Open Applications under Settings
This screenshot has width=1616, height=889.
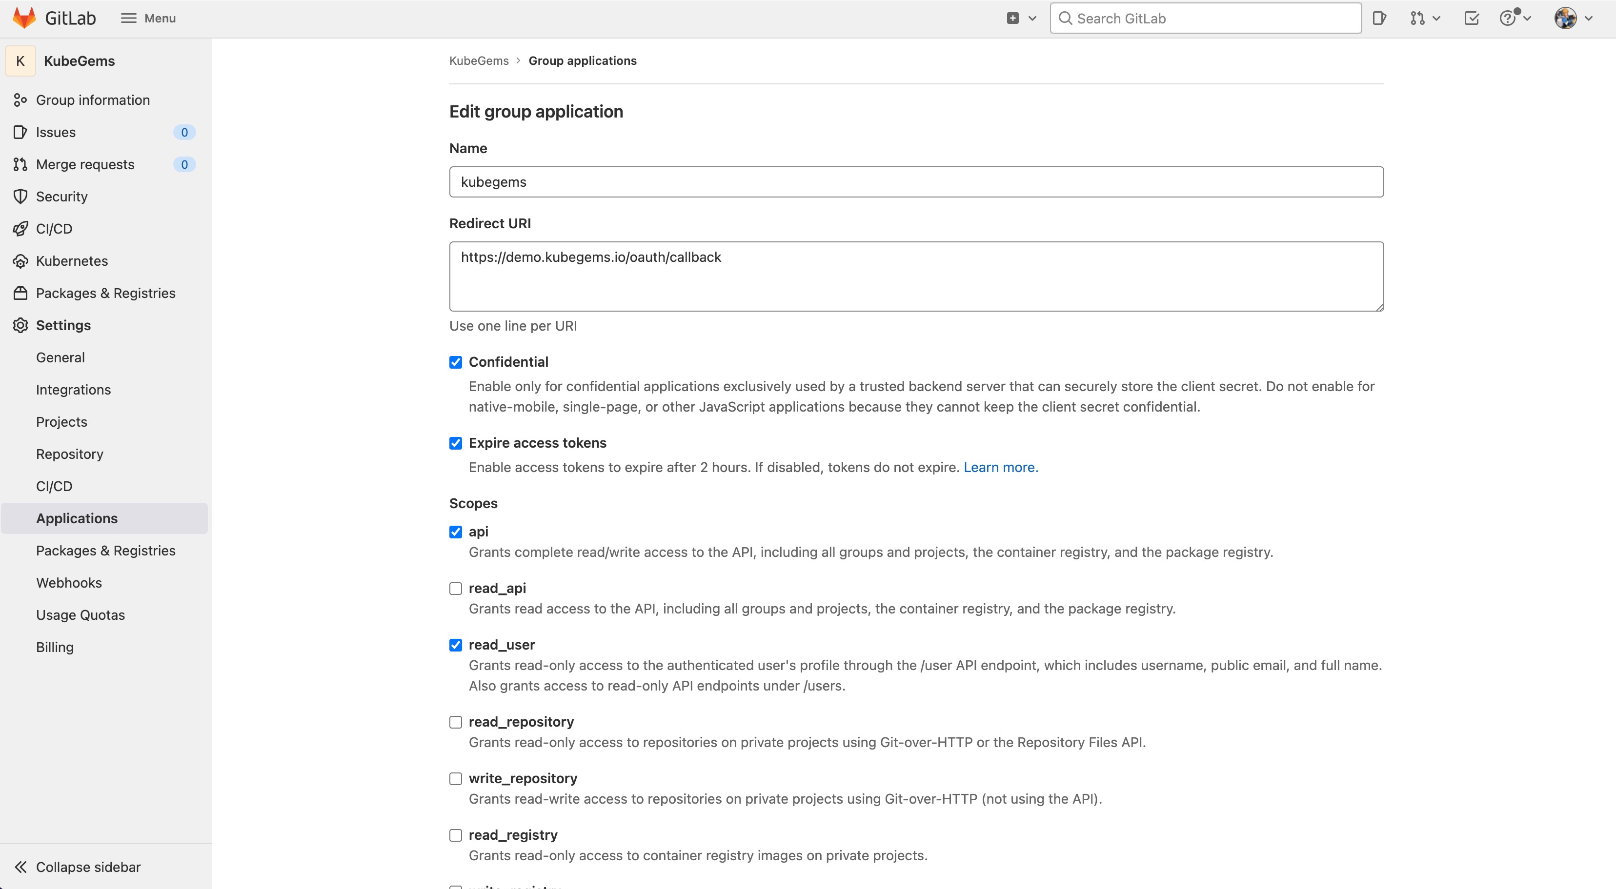[x=104, y=518]
